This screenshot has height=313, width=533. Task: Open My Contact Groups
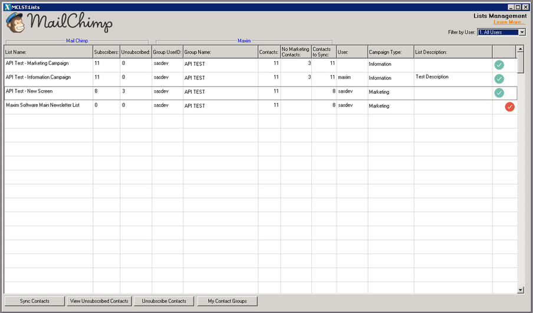click(228, 301)
